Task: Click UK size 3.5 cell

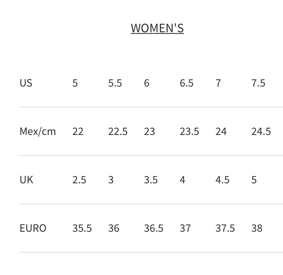Action: point(151,180)
